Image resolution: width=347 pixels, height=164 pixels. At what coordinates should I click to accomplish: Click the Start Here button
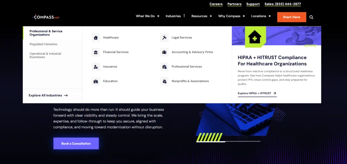coord(292,17)
